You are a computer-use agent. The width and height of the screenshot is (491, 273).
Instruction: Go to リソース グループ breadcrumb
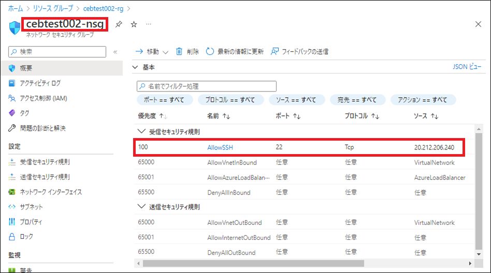click(53, 8)
